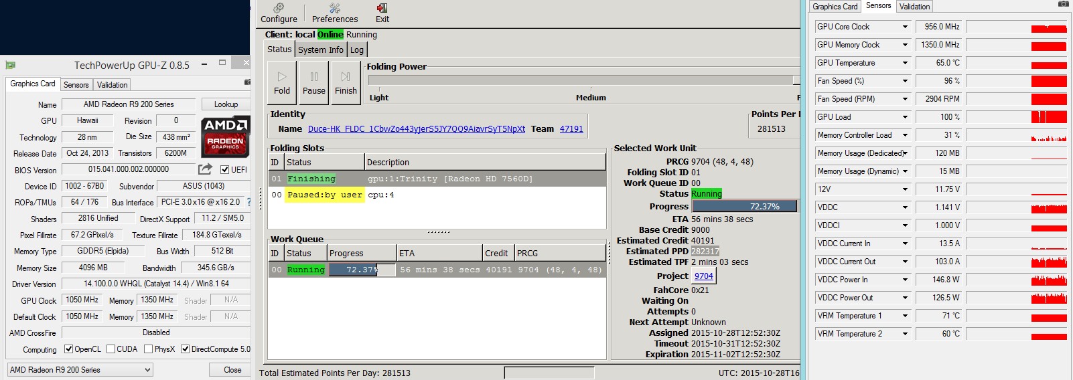1073x380 pixels.
Task: Switch to Sensors tab in GPU-Z main window
Action: 76,85
